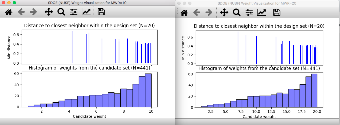Configure subplots via sliders icon, MWR=20 window
This screenshot has height=125, width=340.
[249, 12]
